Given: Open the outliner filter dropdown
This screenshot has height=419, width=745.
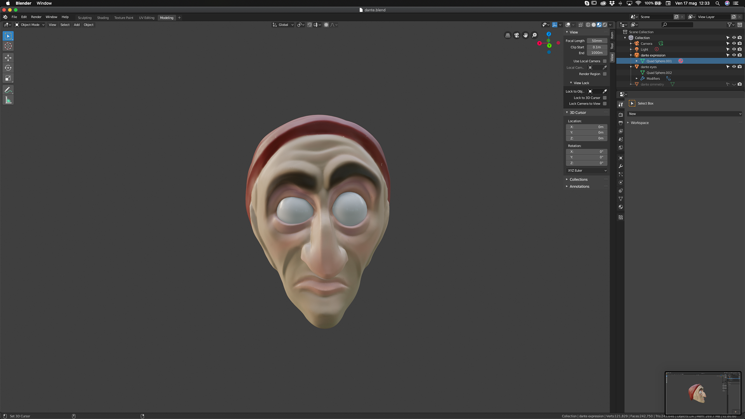Looking at the screenshot, I should (730, 25).
